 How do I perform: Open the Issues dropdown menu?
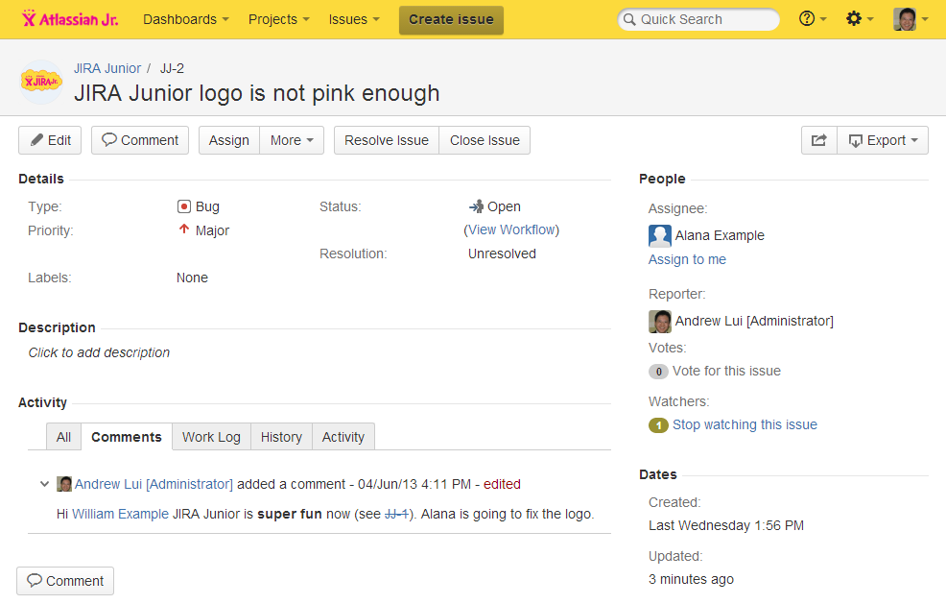[x=353, y=19]
